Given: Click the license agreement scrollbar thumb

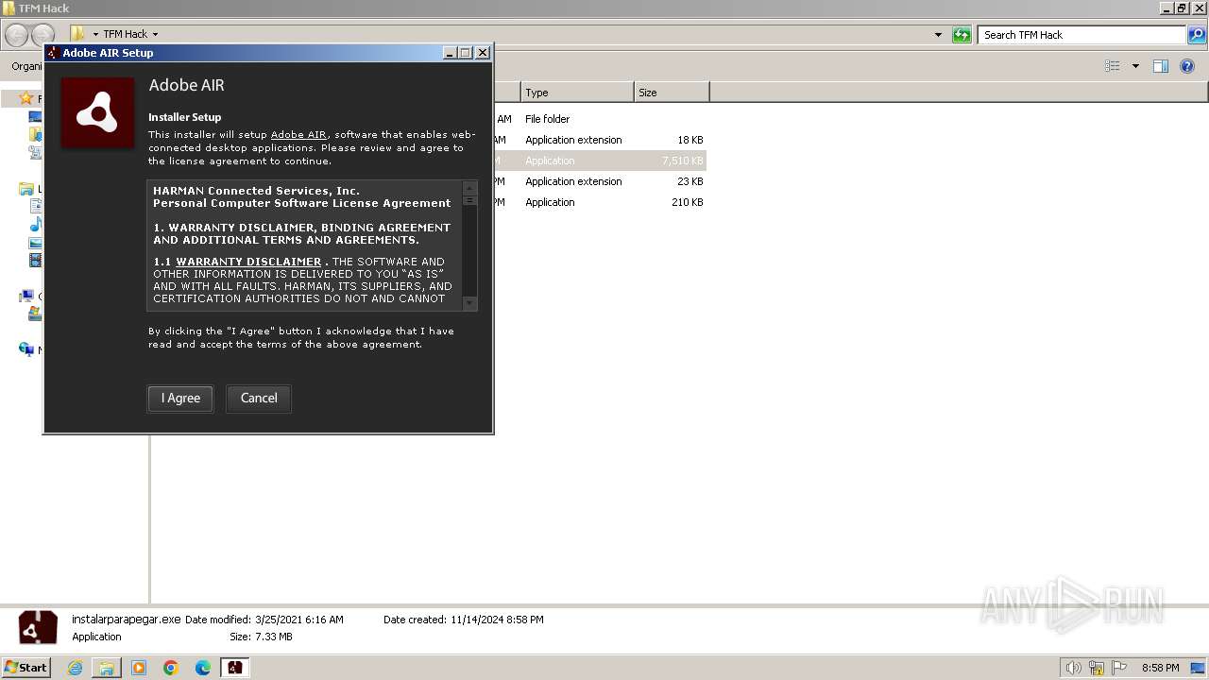Looking at the screenshot, I should (x=469, y=201).
